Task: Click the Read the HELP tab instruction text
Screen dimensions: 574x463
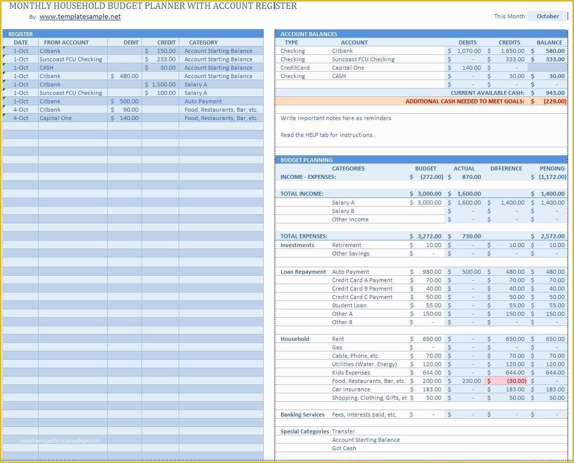Action: (x=327, y=135)
